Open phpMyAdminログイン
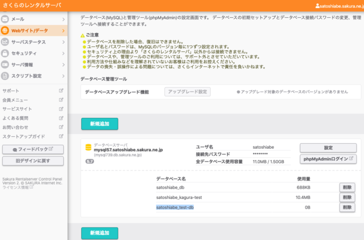364x240 pixels. pyautogui.click(x=328, y=159)
